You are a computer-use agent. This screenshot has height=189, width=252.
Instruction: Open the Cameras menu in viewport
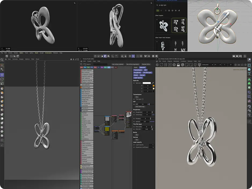coord(15,59)
